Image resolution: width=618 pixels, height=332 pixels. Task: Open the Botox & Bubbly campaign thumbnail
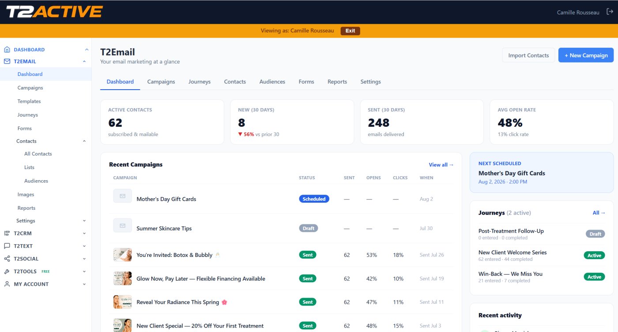tap(123, 255)
